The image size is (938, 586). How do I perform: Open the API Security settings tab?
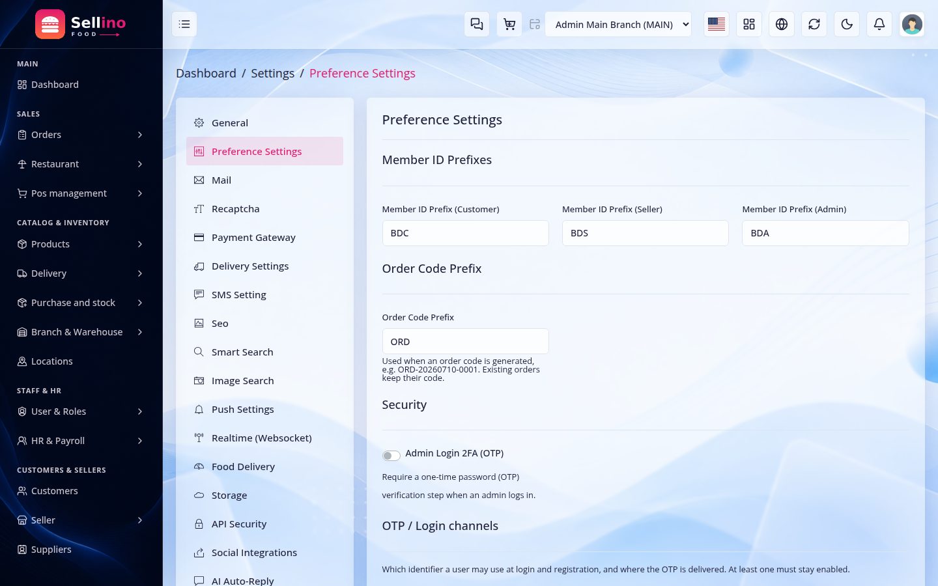264,523
